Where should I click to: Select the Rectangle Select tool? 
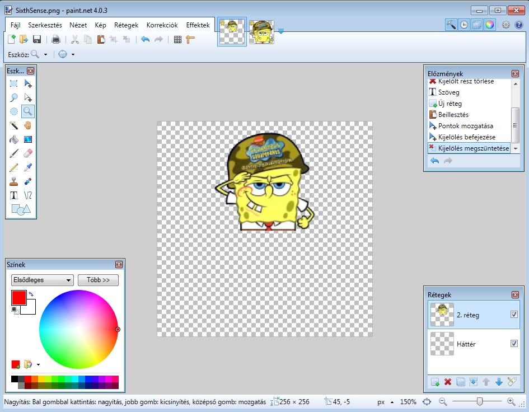(14, 83)
